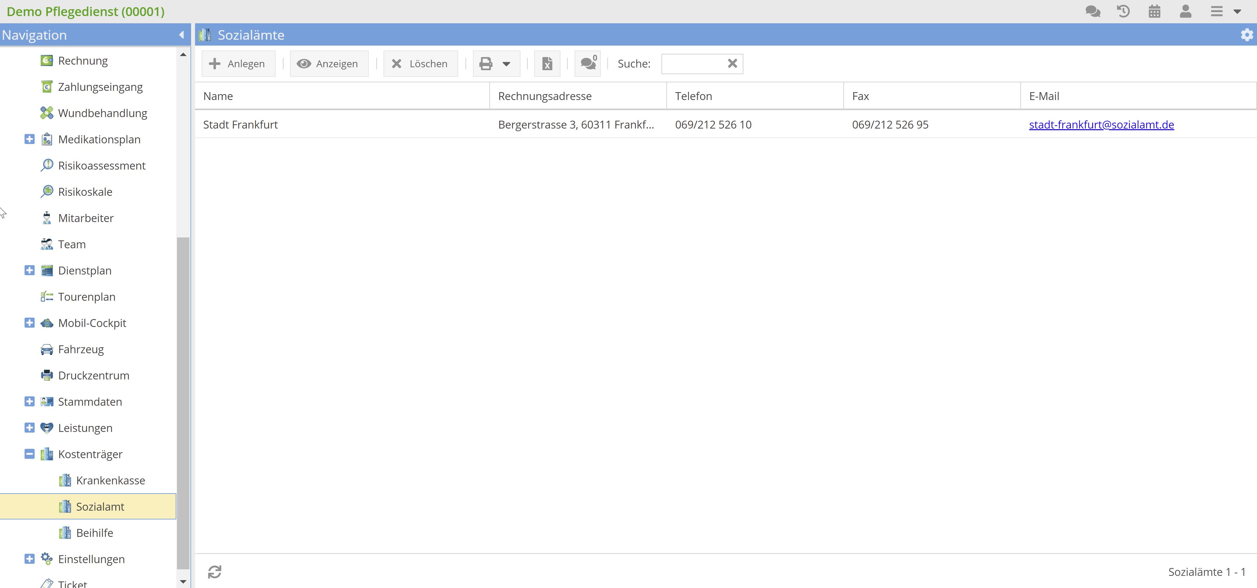Sort by Rechnungsadresse column header
Image resolution: width=1257 pixels, height=588 pixels.
578,96
